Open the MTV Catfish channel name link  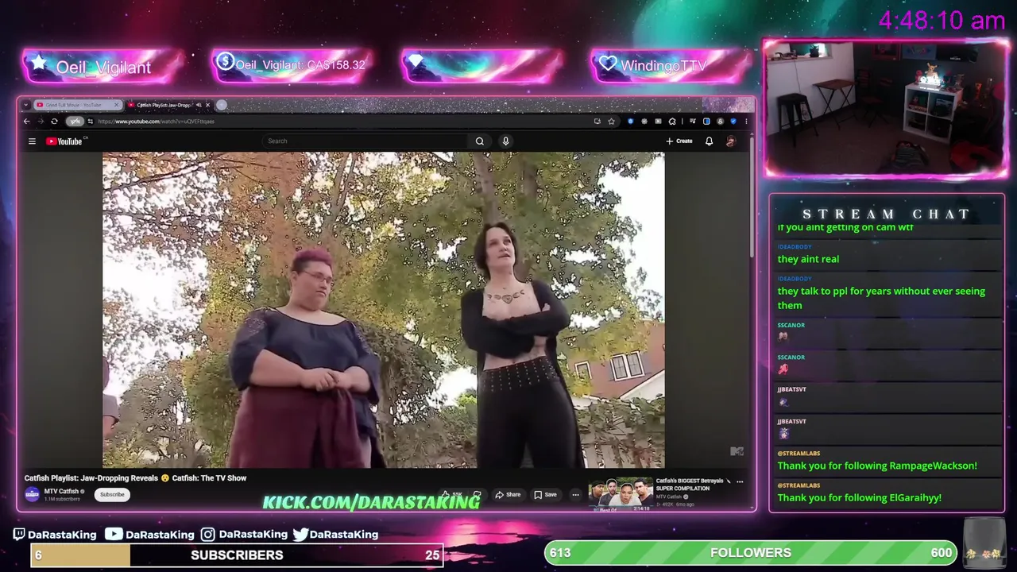pos(62,491)
